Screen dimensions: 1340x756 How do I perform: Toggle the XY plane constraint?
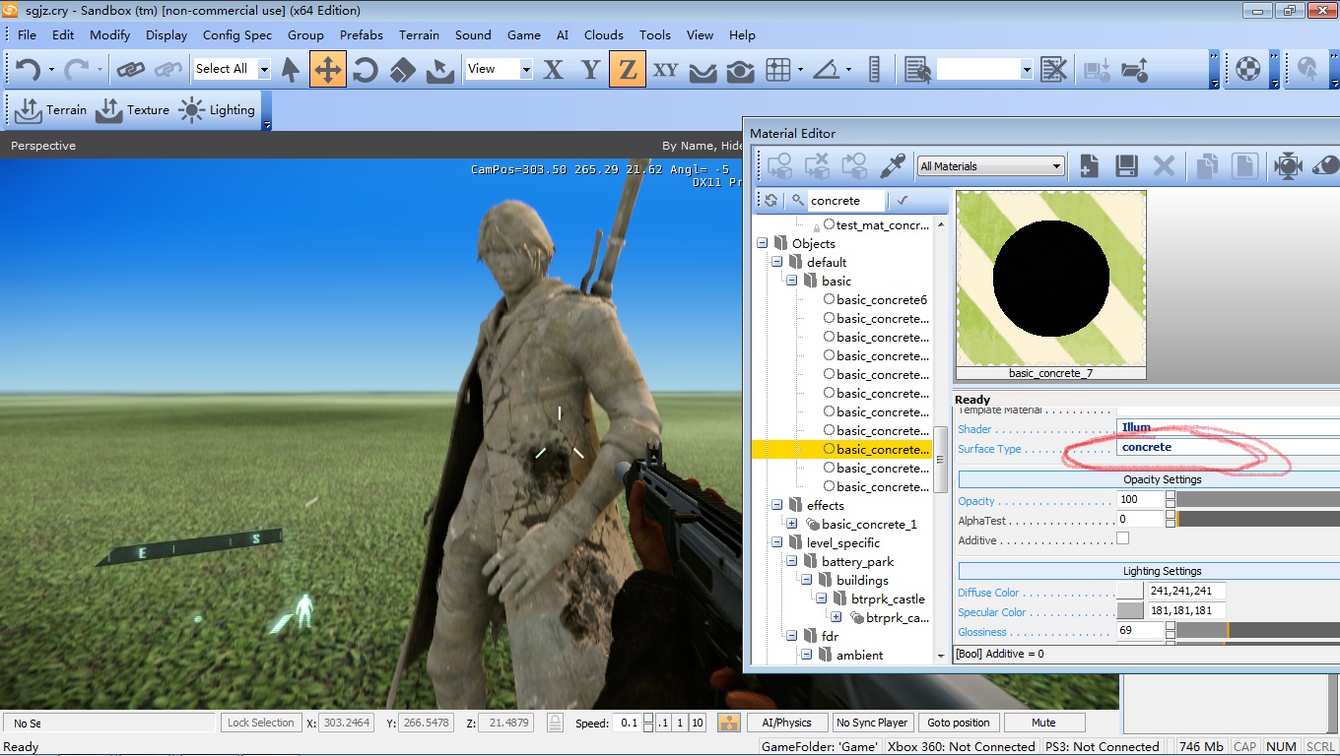coord(665,69)
